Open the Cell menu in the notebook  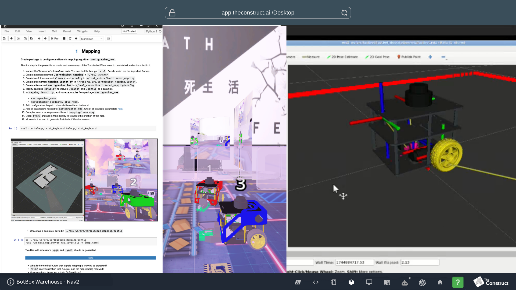54,31
